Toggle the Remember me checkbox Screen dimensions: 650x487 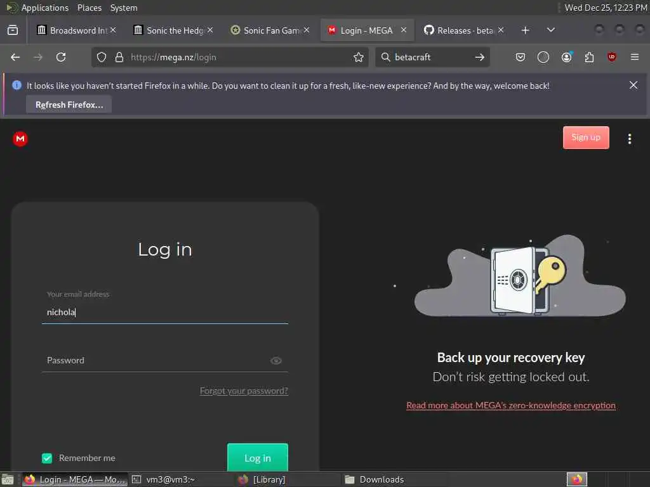coord(47,458)
